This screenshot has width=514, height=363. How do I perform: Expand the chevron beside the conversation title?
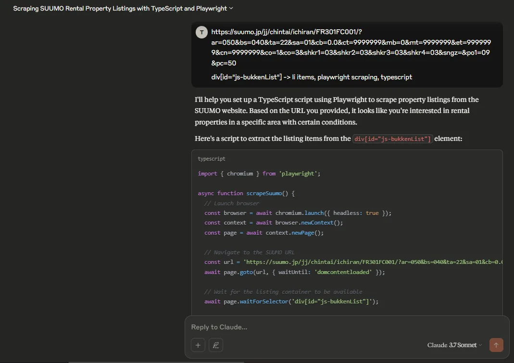[x=231, y=8]
